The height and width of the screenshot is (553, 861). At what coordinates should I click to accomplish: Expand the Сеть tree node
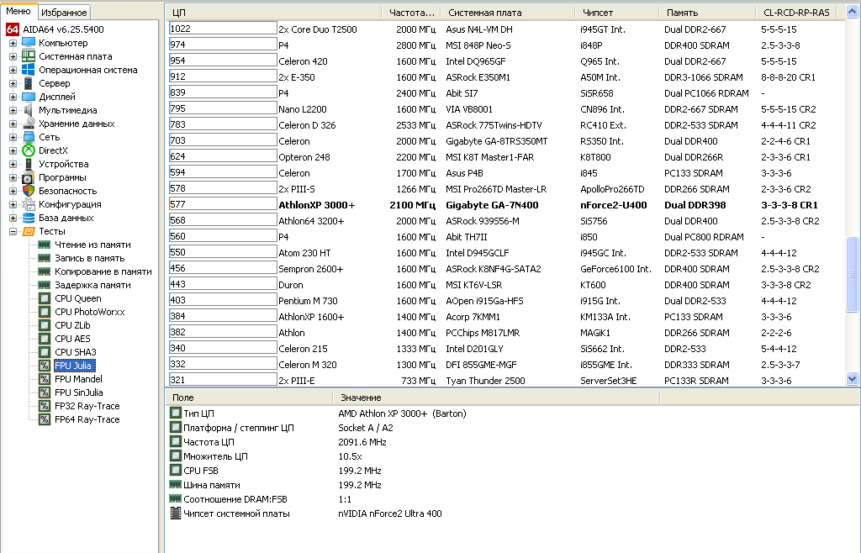coord(13,137)
